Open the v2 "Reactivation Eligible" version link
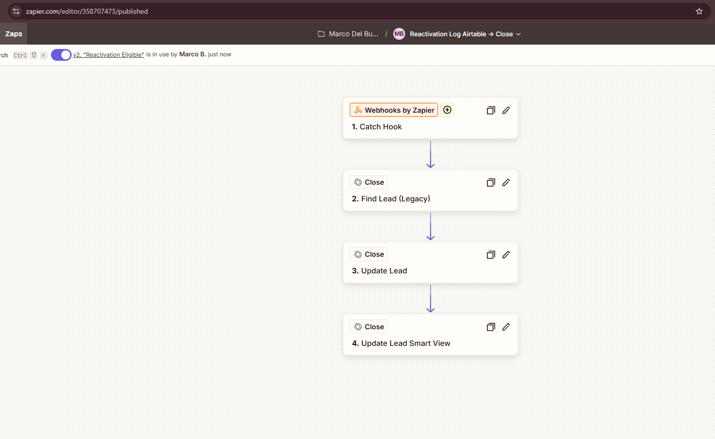The height and width of the screenshot is (439, 715). click(108, 55)
